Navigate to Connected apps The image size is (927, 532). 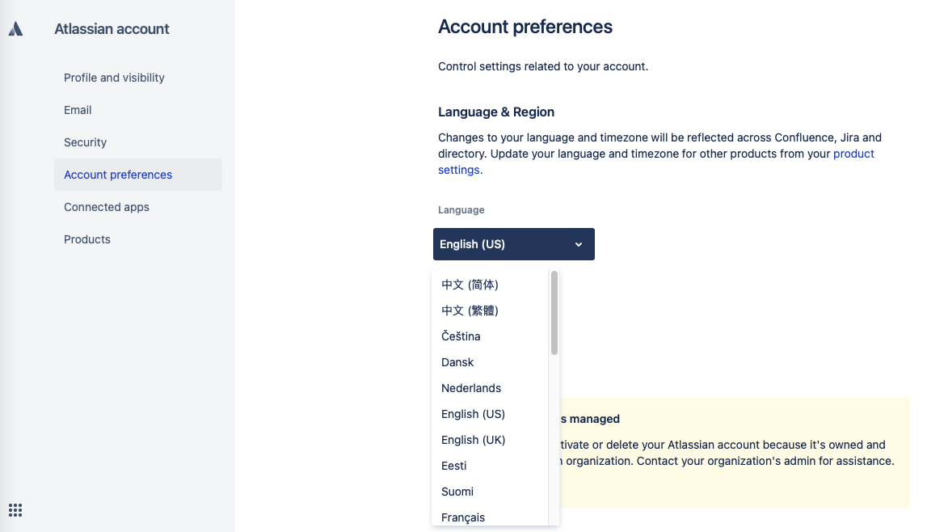click(107, 207)
